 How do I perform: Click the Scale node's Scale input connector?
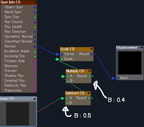[62, 59]
